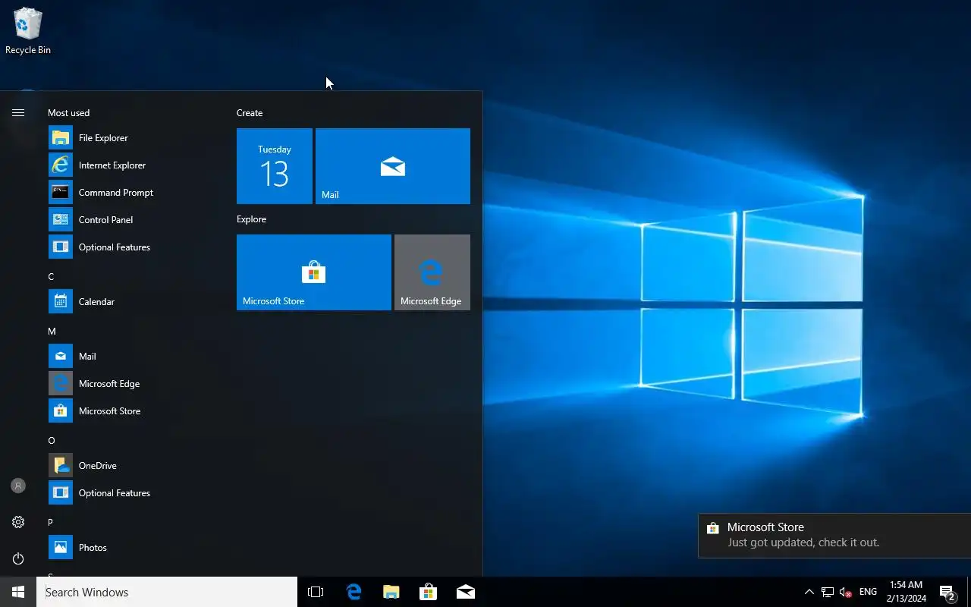Click the letter O group header
Screen dimensions: 971x607
coord(52,440)
